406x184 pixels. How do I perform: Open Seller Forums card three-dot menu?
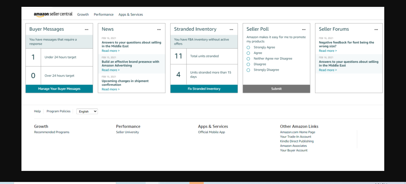click(376, 29)
